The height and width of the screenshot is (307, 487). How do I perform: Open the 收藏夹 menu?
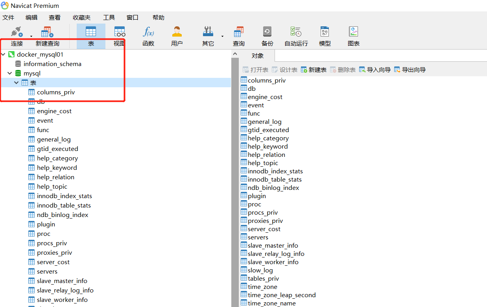[81, 17]
